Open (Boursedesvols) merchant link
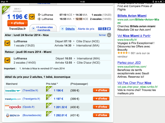 pos(32,115)
